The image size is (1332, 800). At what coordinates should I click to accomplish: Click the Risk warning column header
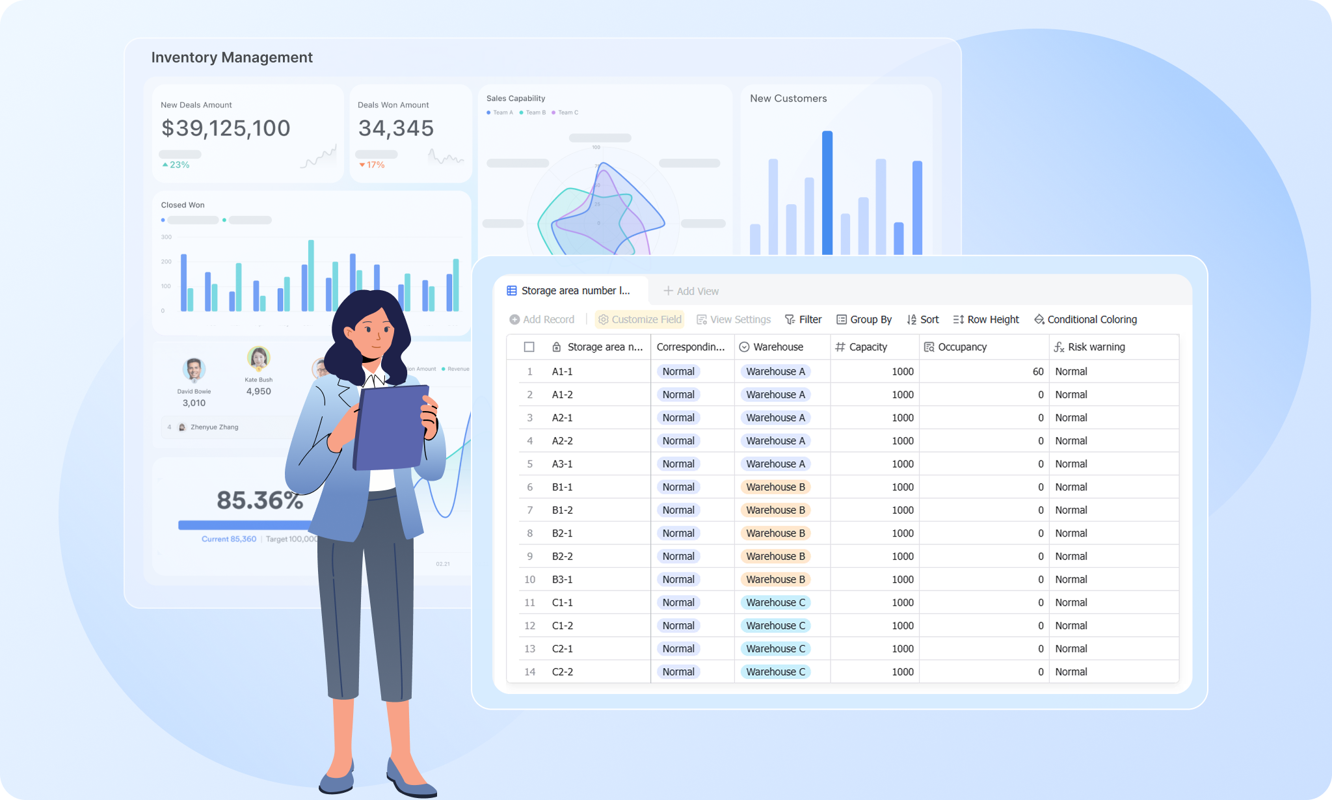coord(1114,347)
